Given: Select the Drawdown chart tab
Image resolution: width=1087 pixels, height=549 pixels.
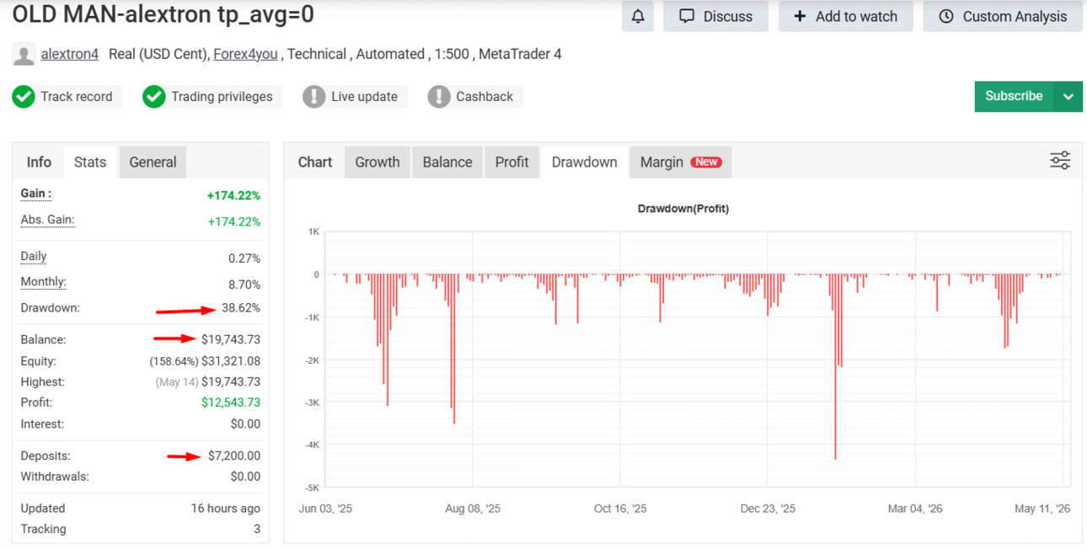Looking at the screenshot, I should (584, 163).
